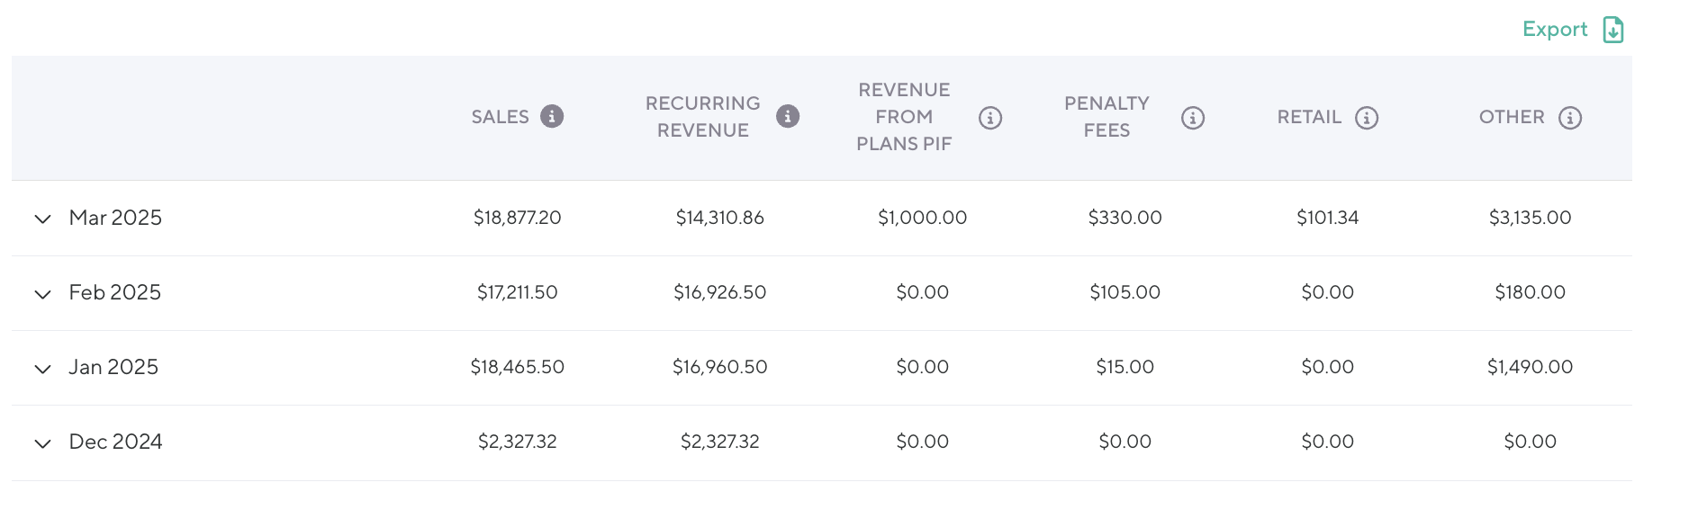Click the Sales info icon
The width and height of the screenshot is (1689, 527).
pyautogui.click(x=552, y=116)
